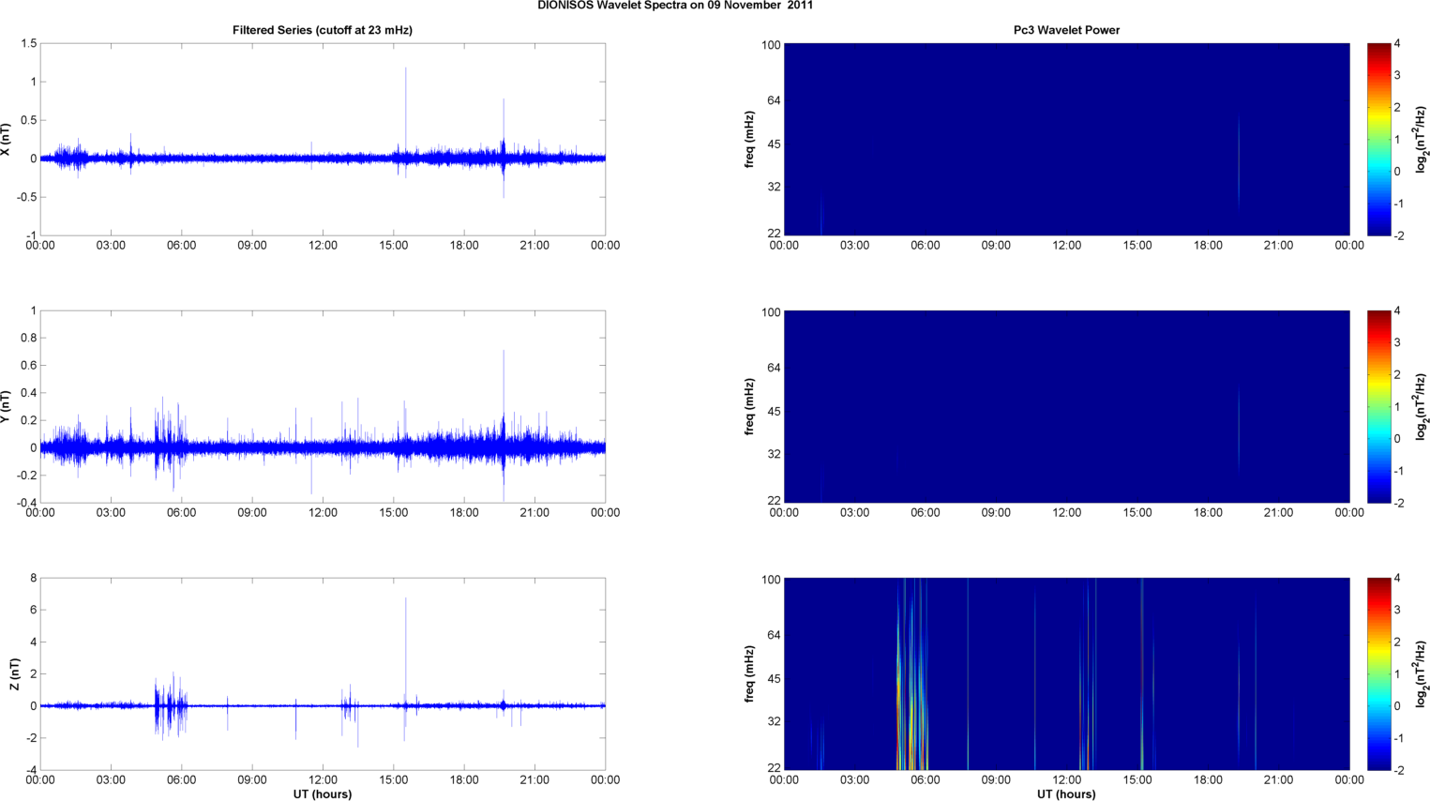Click the colorbar beside the Z spectrogram
The width and height of the screenshot is (1430, 801).
pos(1378,674)
